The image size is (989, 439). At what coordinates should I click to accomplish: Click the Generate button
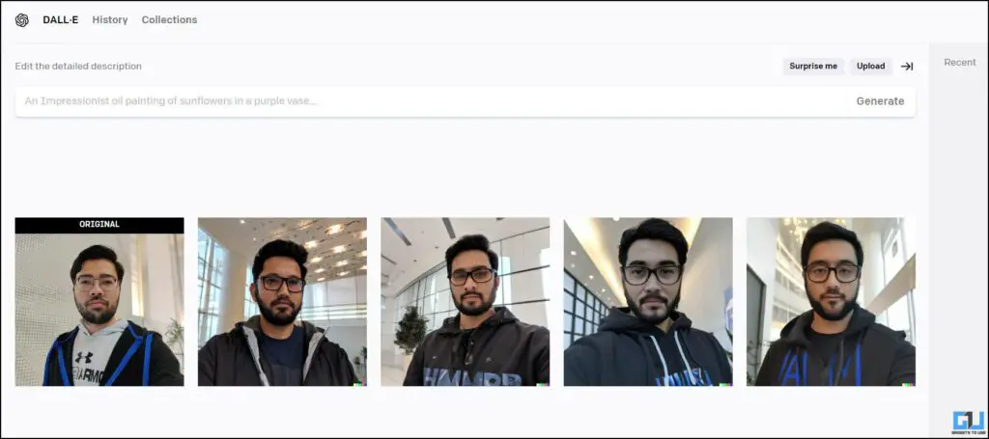(x=880, y=101)
